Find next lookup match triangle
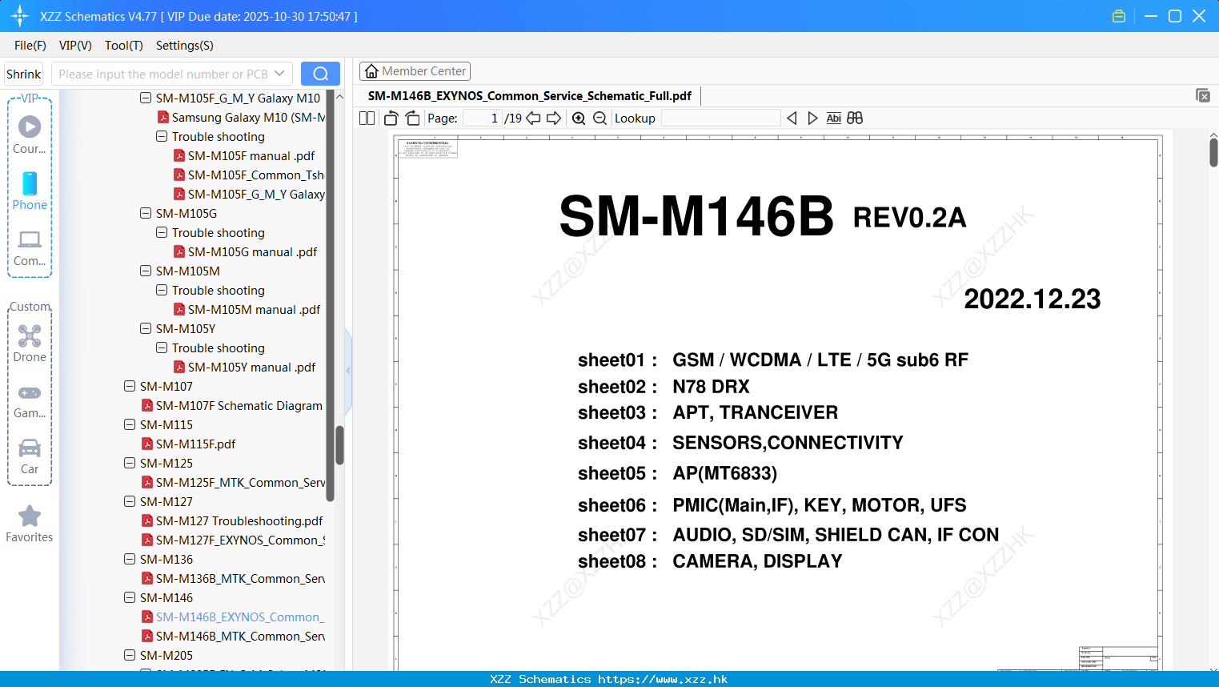The width and height of the screenshot is (1219, 687). 812,119
